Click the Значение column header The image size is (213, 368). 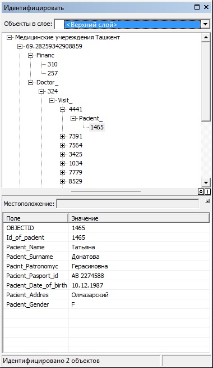coord(139,218)
